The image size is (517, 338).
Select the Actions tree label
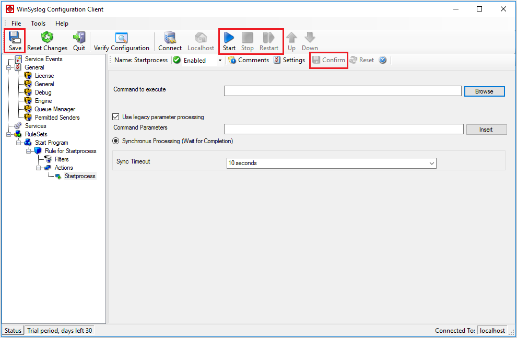(x=64, y=168)
